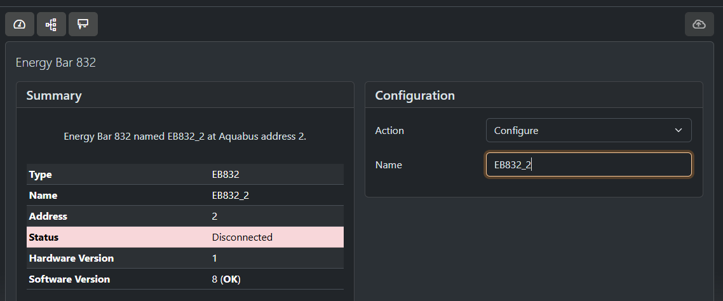This screenshot has height=301, width=723.
Task: Click the Status row showing Disconnected
Action: click(185, 237)
